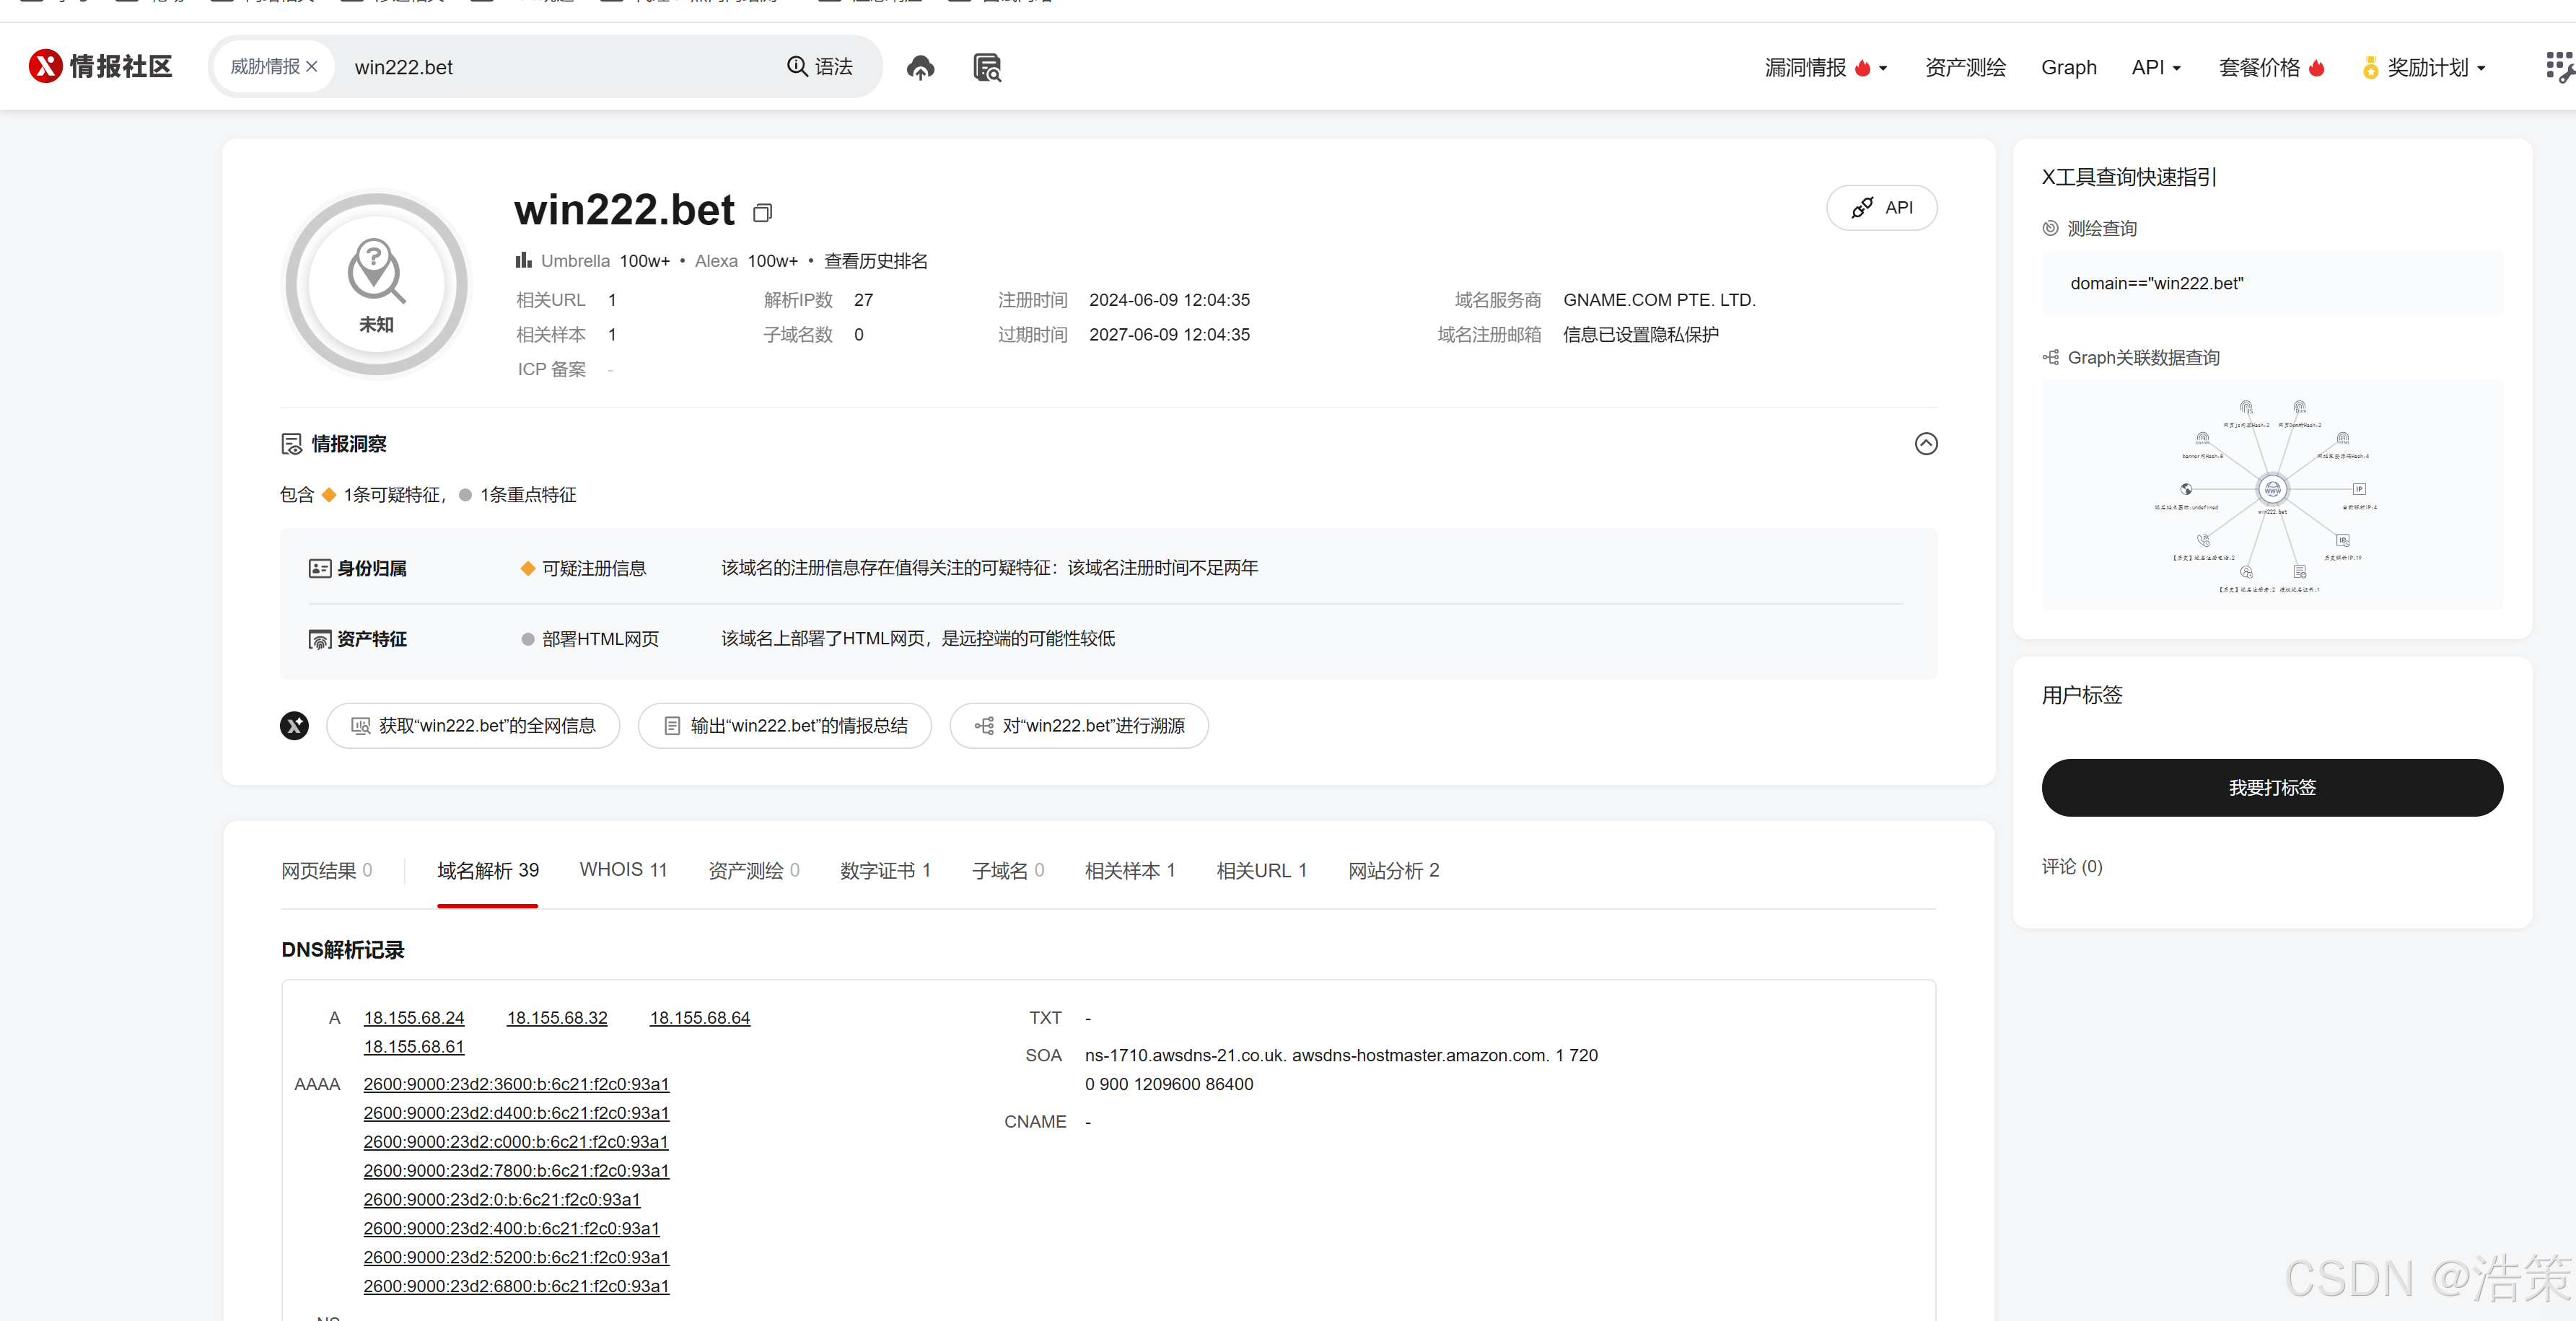Open AAAA address 2600:9000:23d2:d400:b:6c21:f2c0:93a1
2576x1321 pixels.
pos(516,1113)
